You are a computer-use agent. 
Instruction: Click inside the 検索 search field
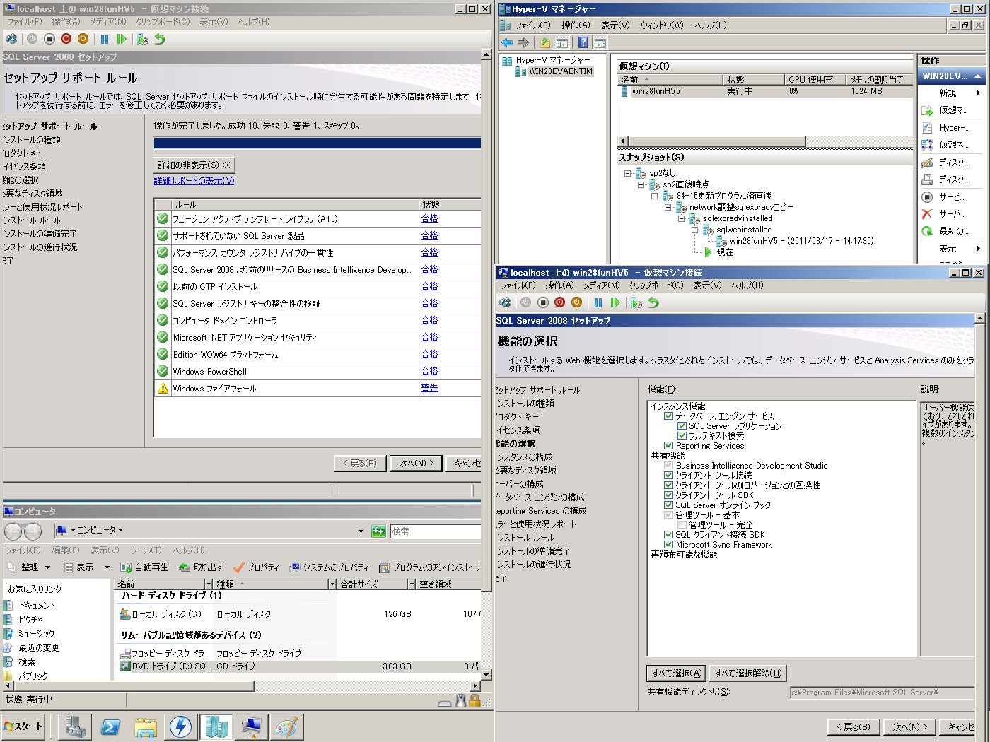[x=435, y=531]
